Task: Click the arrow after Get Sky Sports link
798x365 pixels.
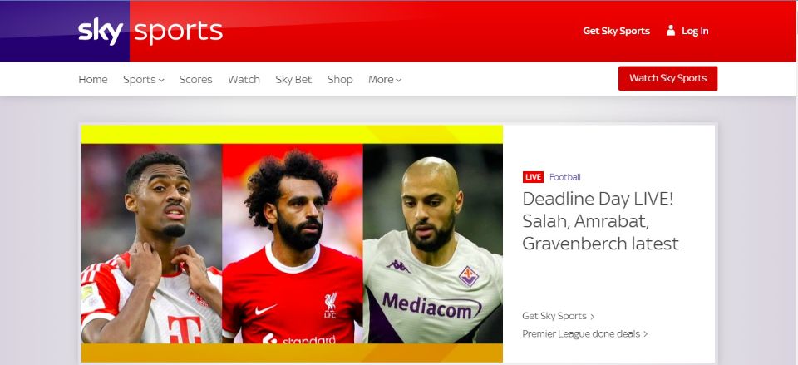Action: (592, 316)
